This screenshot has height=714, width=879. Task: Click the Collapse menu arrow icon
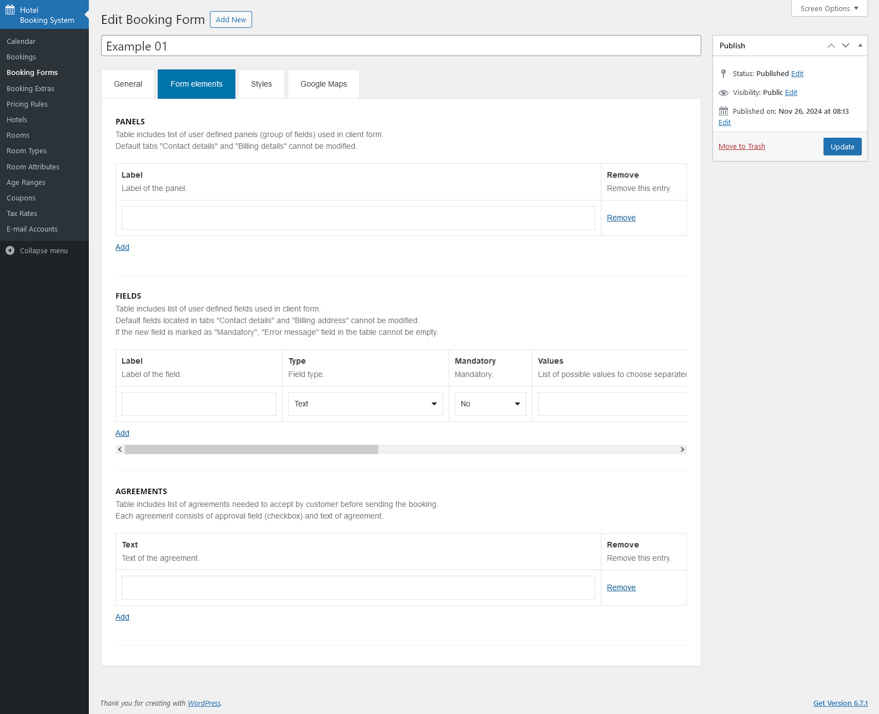pos(10,250)
